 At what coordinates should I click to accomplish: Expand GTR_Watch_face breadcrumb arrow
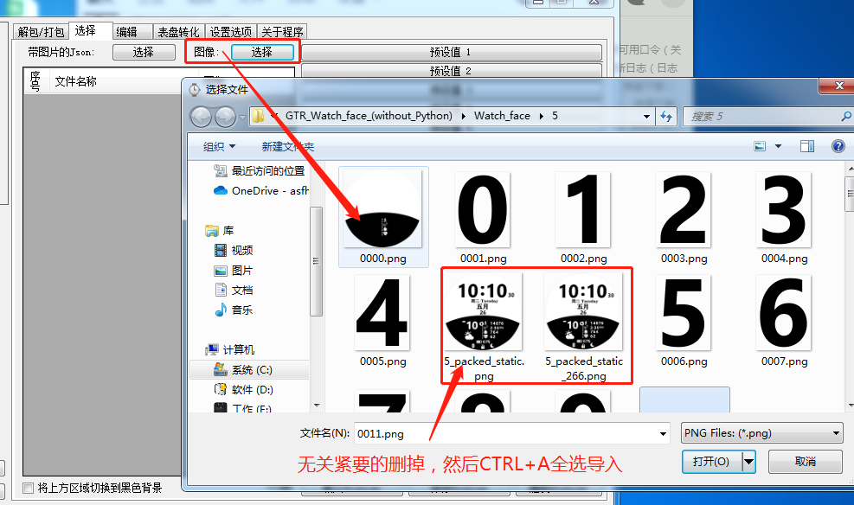click(464, 116)
